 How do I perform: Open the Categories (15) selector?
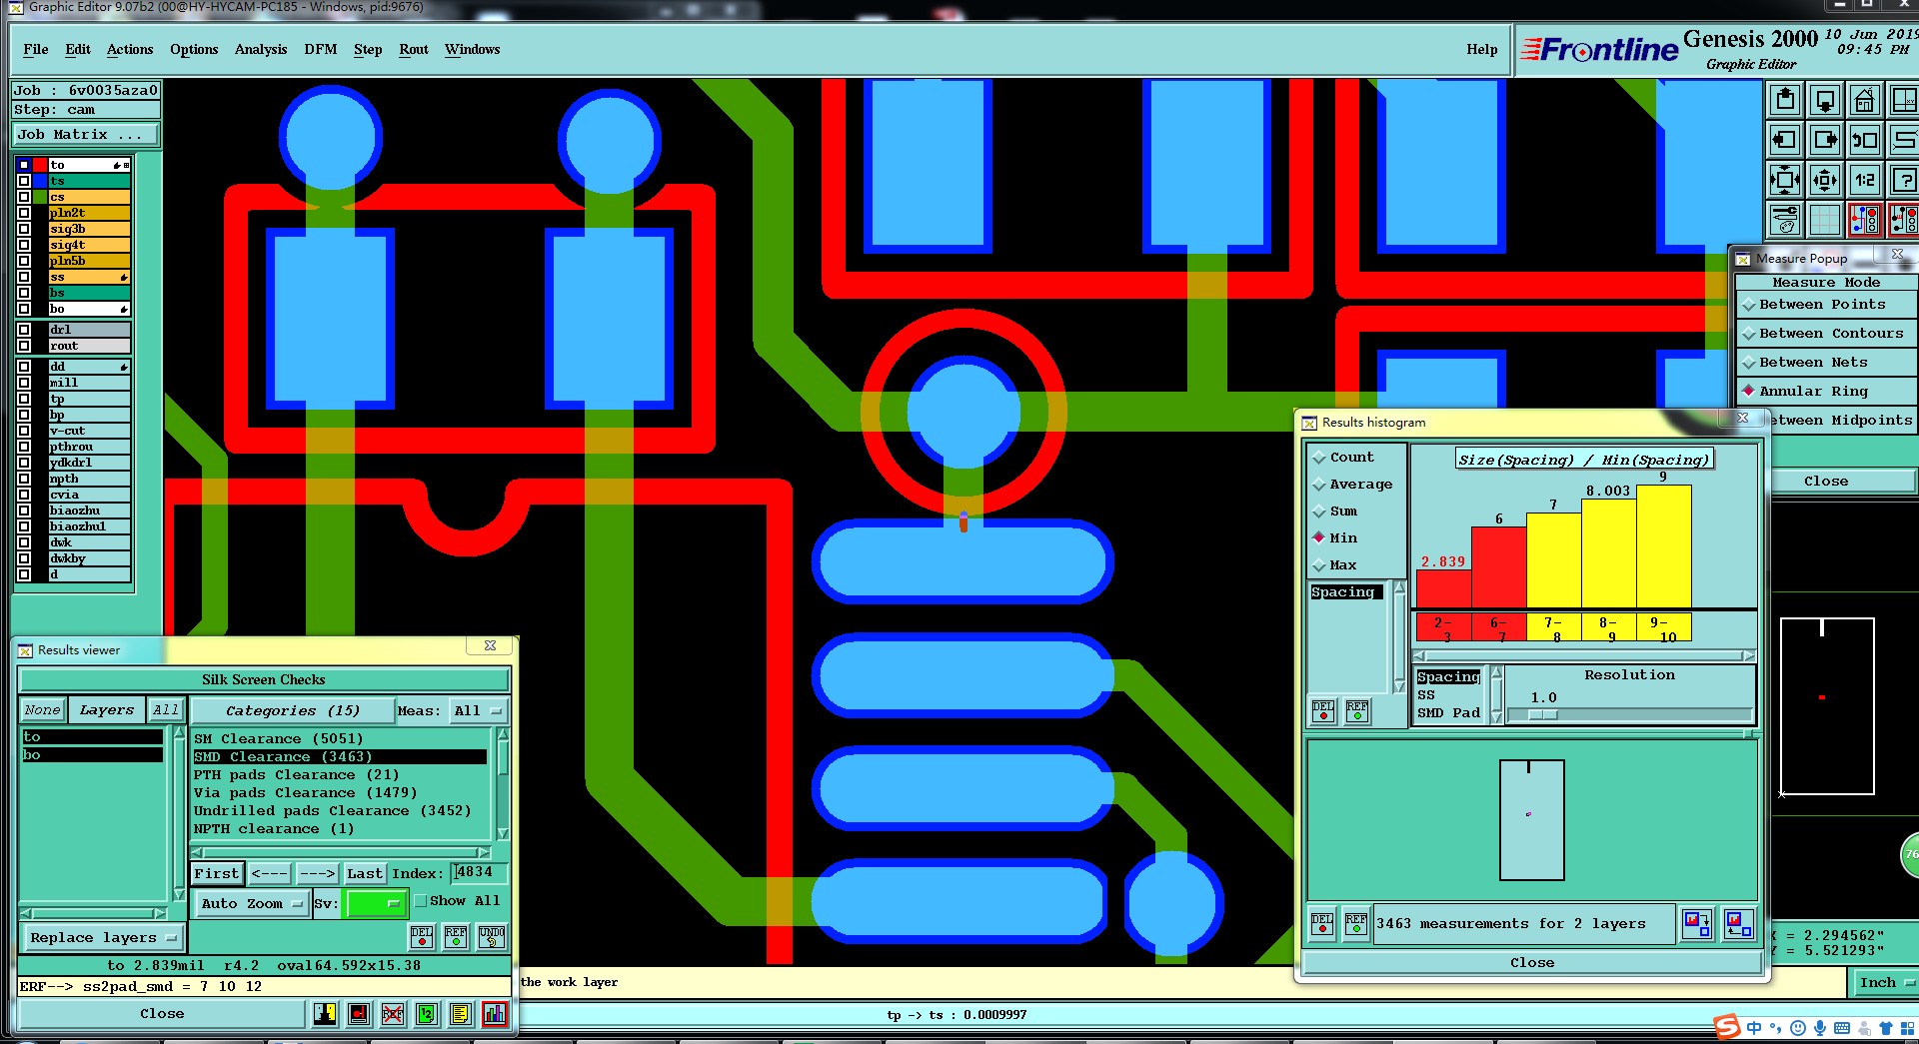[x=292, y=710]
